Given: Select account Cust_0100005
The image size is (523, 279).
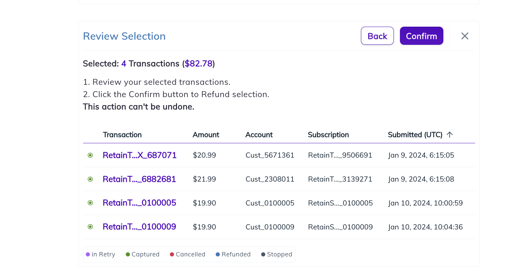Looking at the screenshot, I should (x=270, y=203).
